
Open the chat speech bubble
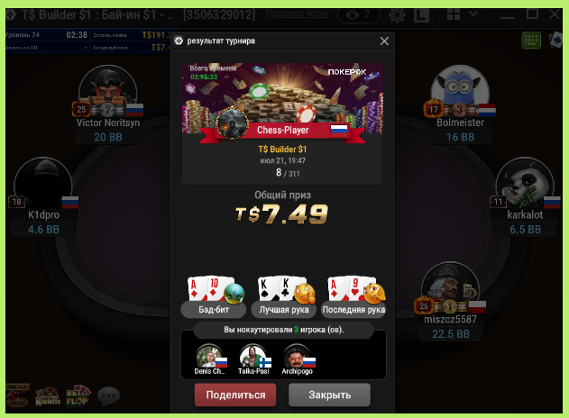[108, 395]
